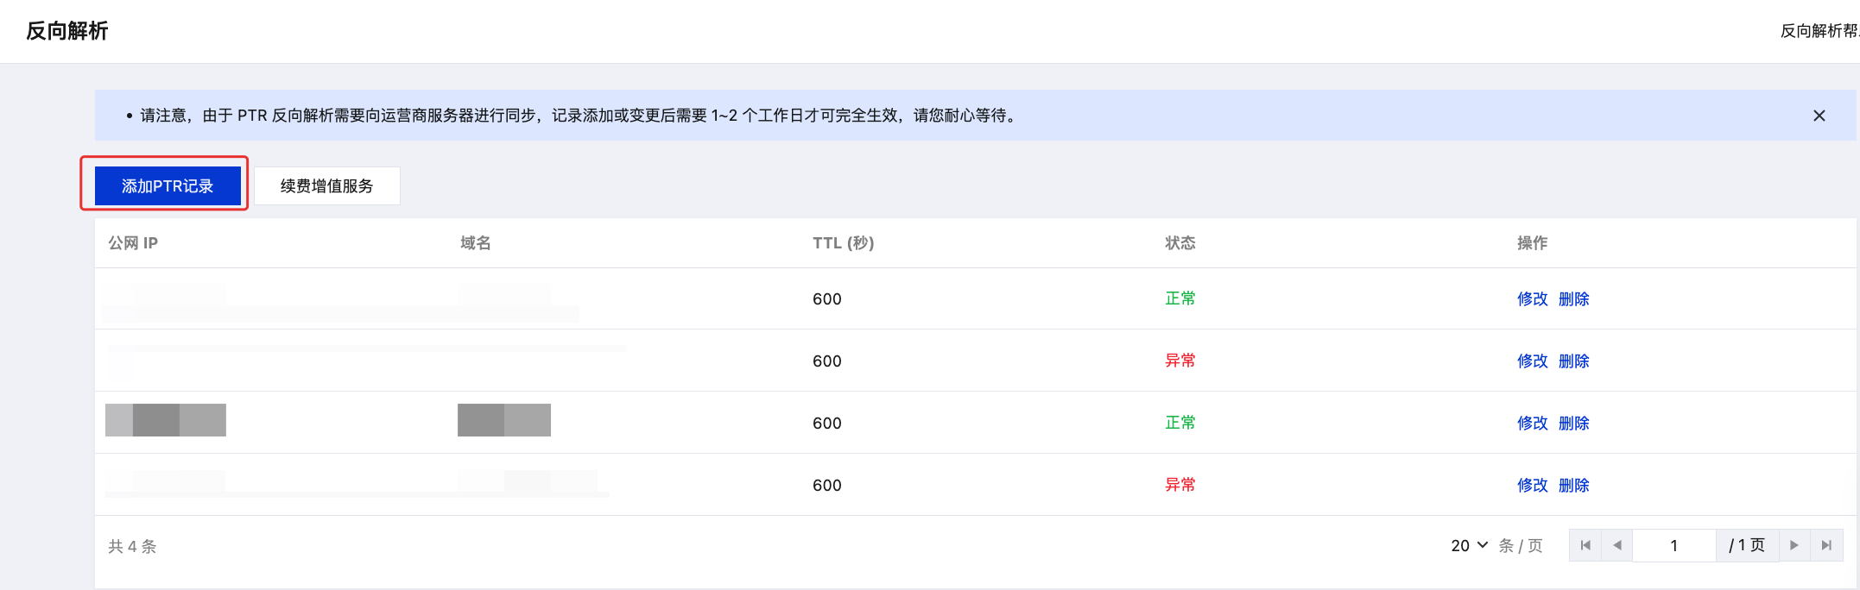Go to the first page
1860x590 pixels.
[x=1585, y=545]
